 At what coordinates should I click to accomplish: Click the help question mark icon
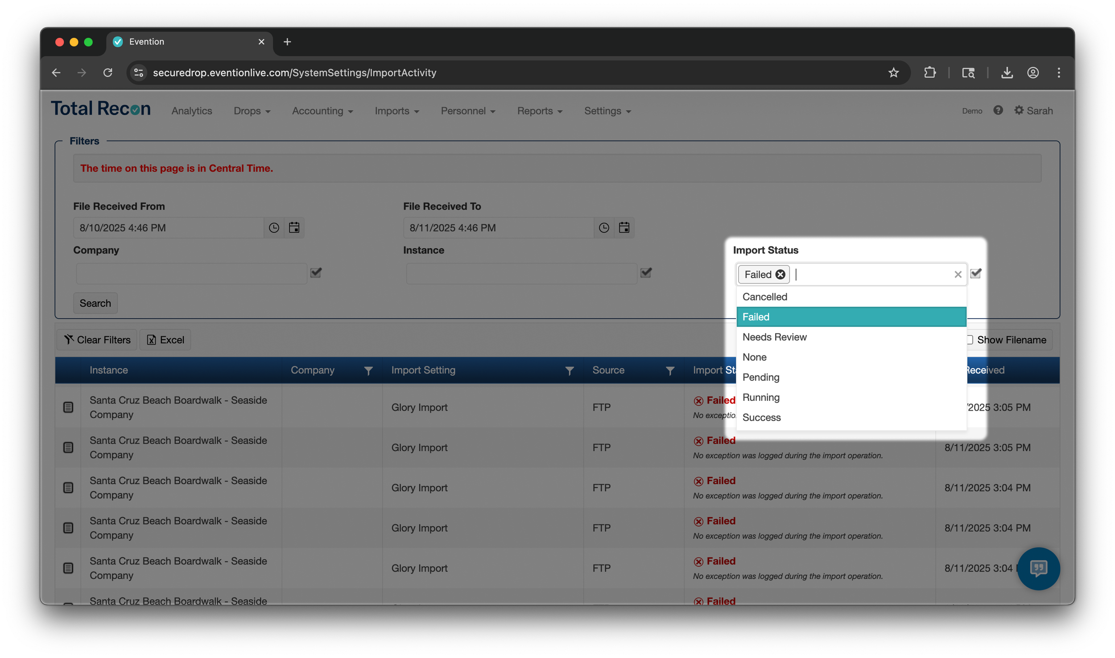click(x=998, y=110)
